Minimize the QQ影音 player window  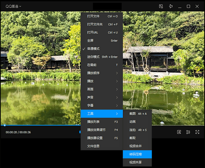tap(180, 6)
